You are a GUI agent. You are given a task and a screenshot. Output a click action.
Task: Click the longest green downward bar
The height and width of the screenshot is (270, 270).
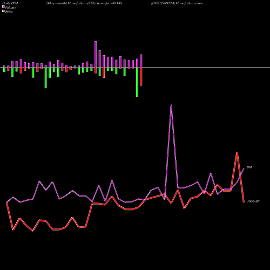pyautogui.click(x=137, y=82)
